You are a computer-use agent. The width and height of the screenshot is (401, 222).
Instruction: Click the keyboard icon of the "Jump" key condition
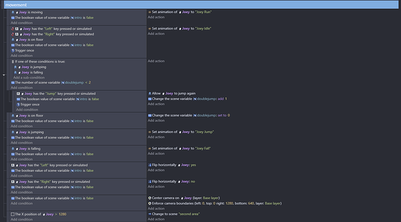pyautogui.click(x=18, y=94)
